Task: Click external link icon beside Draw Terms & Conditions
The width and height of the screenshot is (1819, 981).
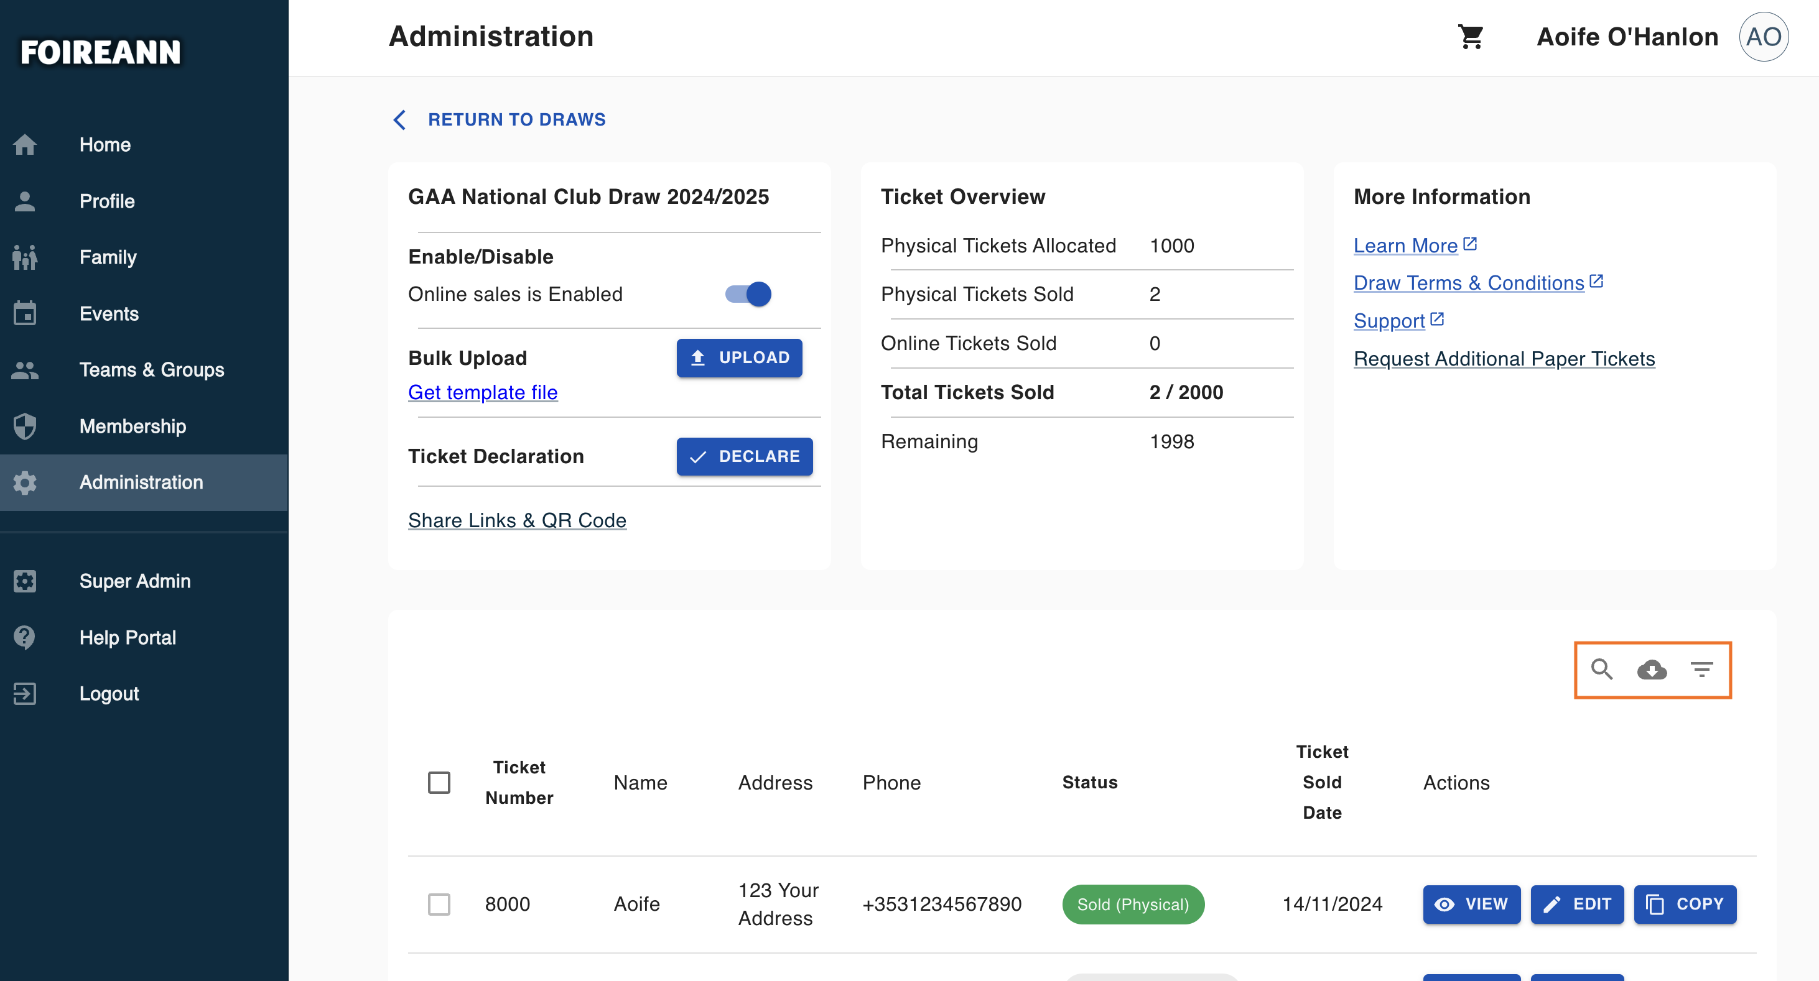Action: (x=1596, y=281)
